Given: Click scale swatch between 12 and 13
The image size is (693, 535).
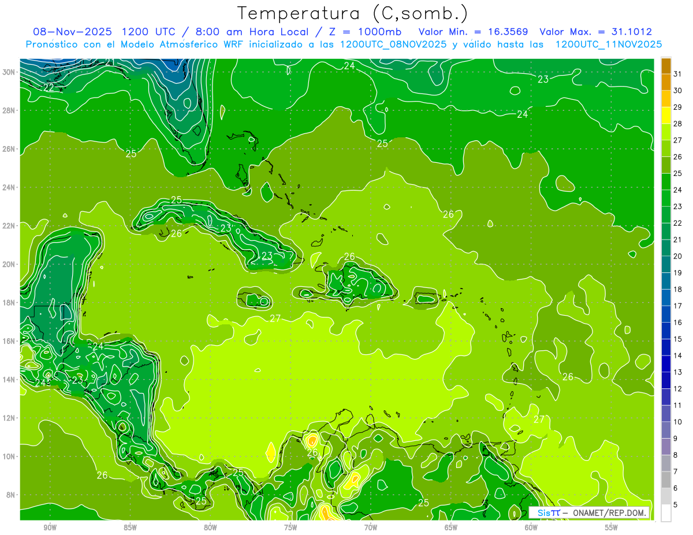Looking at the screenshot, I should (x=666, y=380).
